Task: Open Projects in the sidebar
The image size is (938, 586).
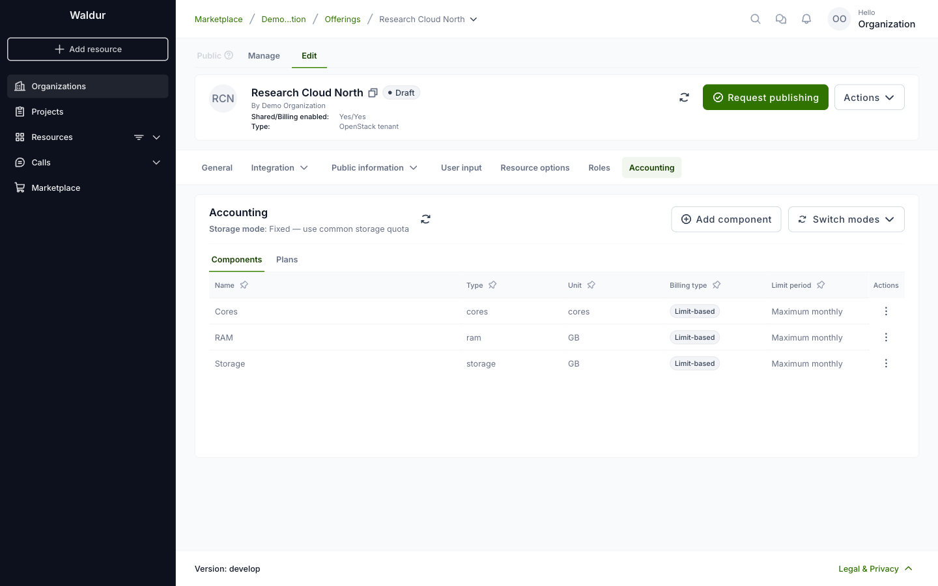Action: [x=88, y=112]
